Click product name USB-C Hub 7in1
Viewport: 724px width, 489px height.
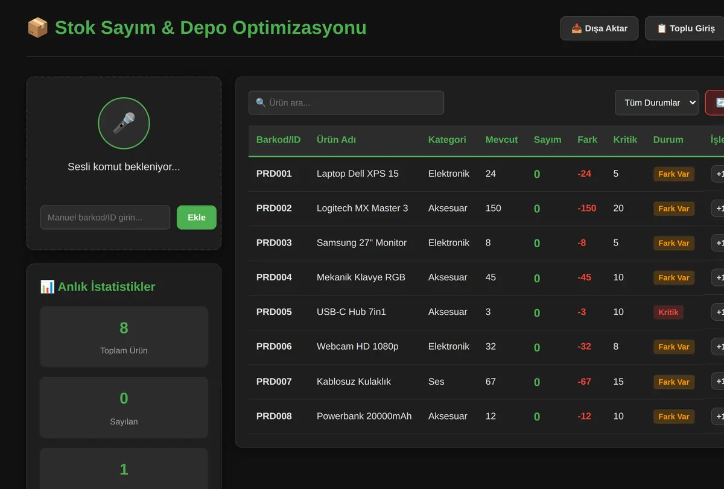351,312
